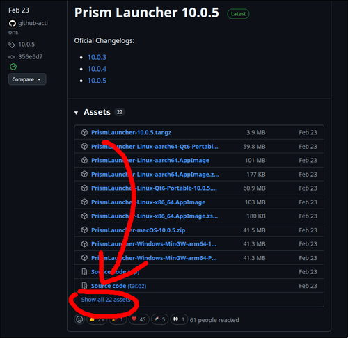
Task: Download PrismLauncher-Linux-aarch64.AppImage.z... 177 KB file
Action: (x=155, y=175)
